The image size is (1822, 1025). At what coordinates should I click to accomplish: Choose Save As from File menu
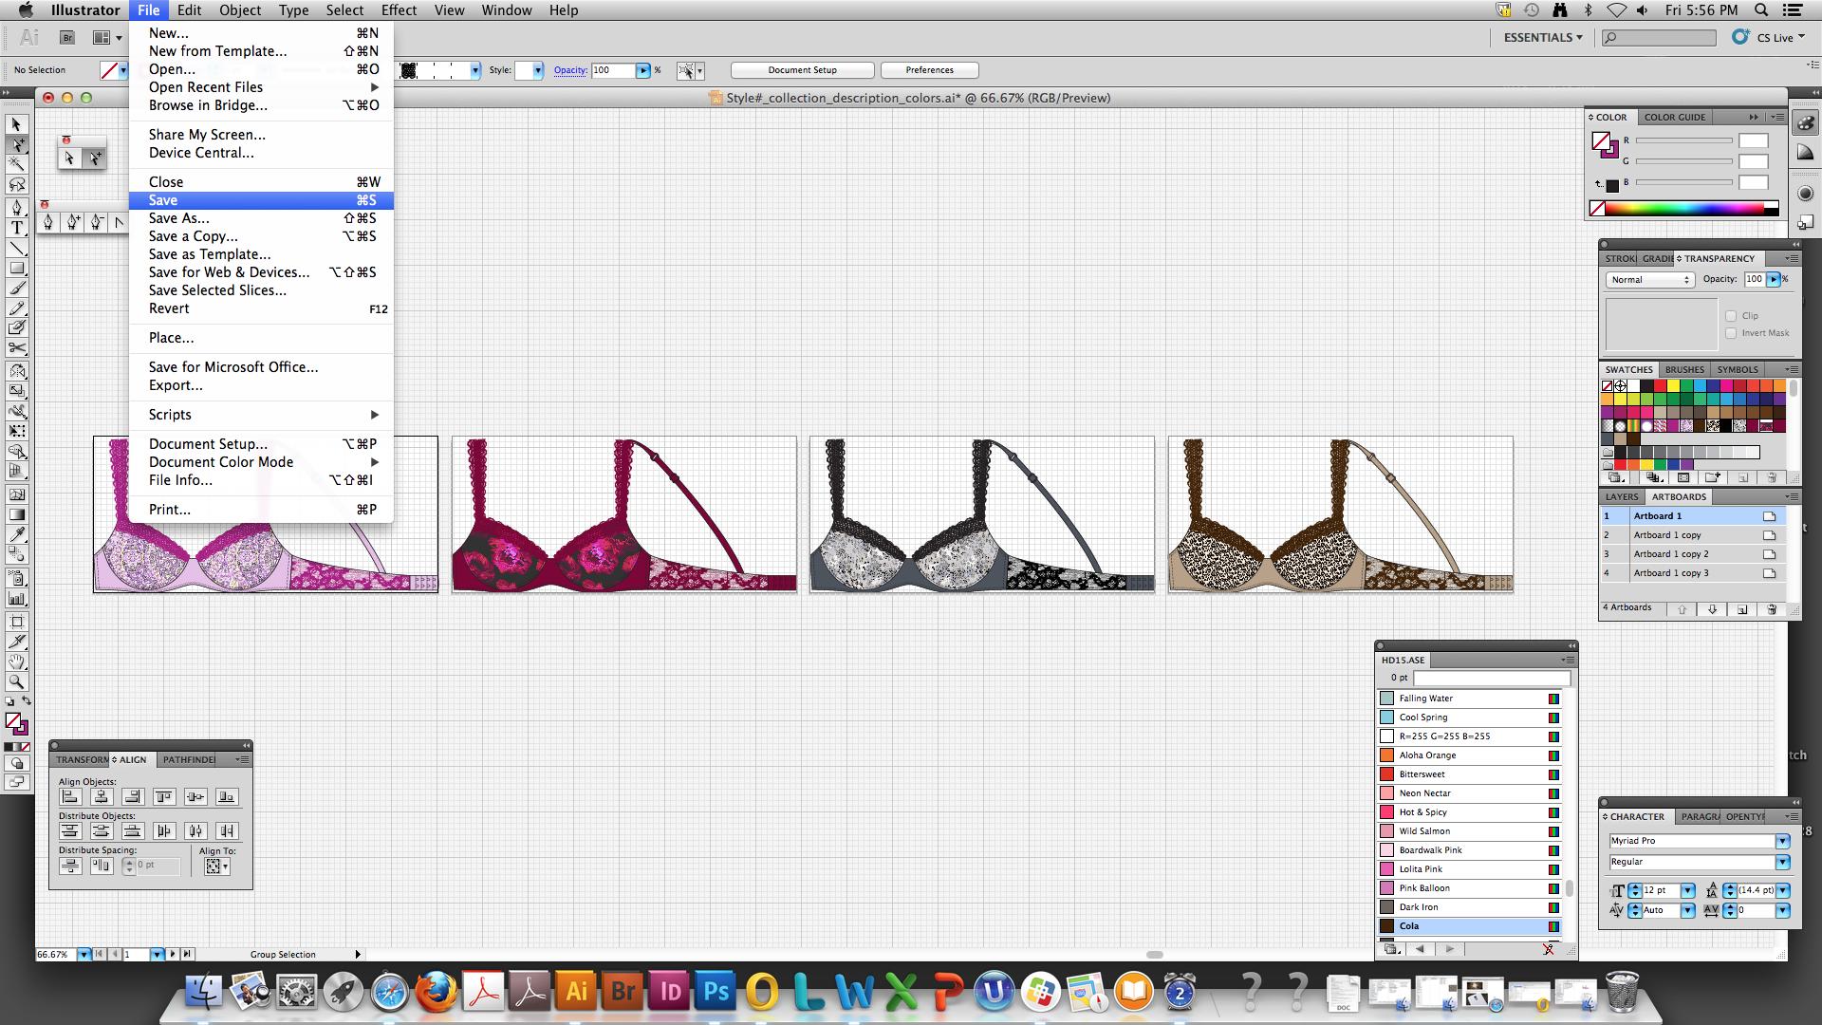pyautogui.click(x=178, y=218)
